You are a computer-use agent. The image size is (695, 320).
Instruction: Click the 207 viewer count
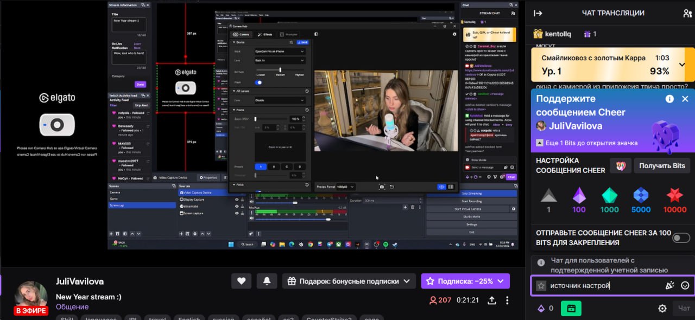click(440, 300)
